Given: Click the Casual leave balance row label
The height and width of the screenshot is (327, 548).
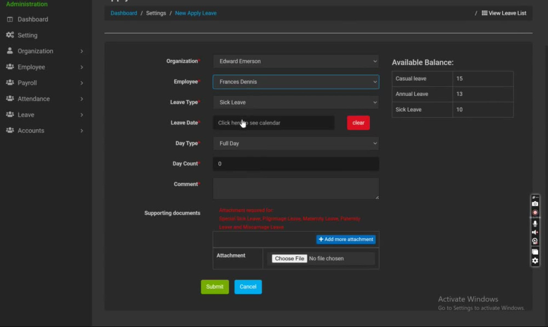Looking at the screenshot, I should [411, 79].
